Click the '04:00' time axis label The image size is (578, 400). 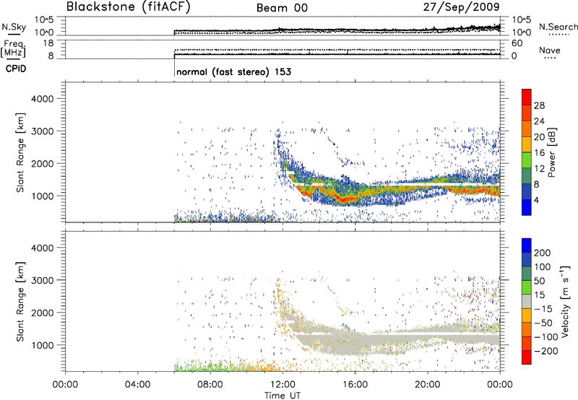137,385
